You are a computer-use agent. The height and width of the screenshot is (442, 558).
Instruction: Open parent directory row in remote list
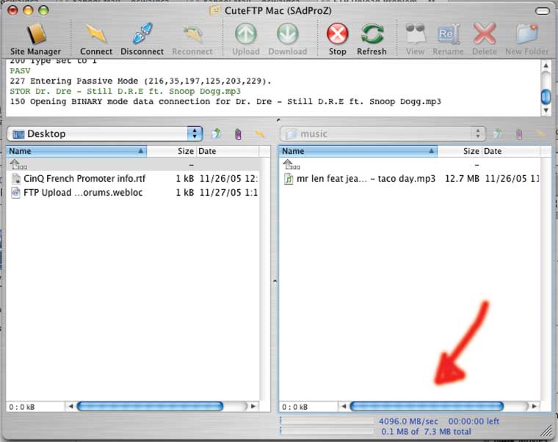coord(409,165)
